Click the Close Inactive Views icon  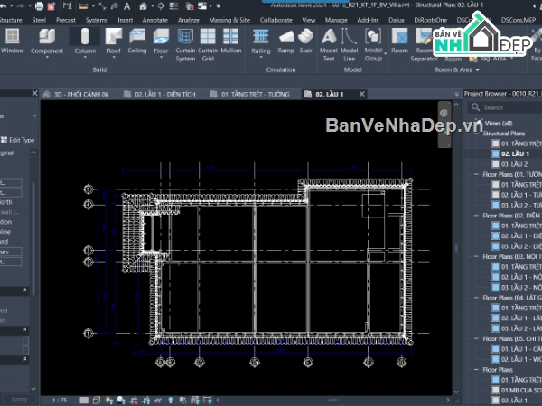[x=190, y=6]
